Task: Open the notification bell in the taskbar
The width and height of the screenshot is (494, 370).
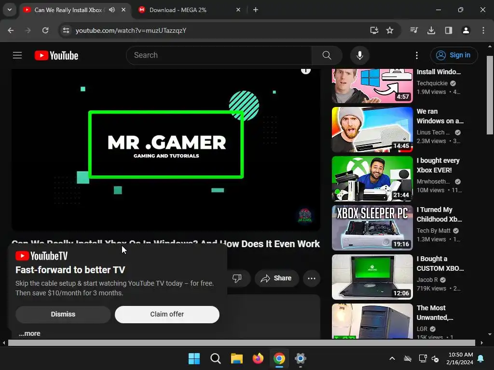Action: tap(481, 358)
